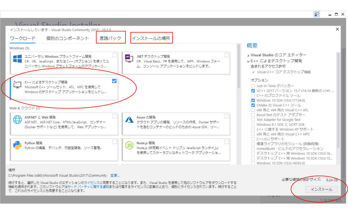Viewport: 348px width, 215px height.
Task: Enable the Just-In-Time デバッガー option
Action: click(253, 86)
